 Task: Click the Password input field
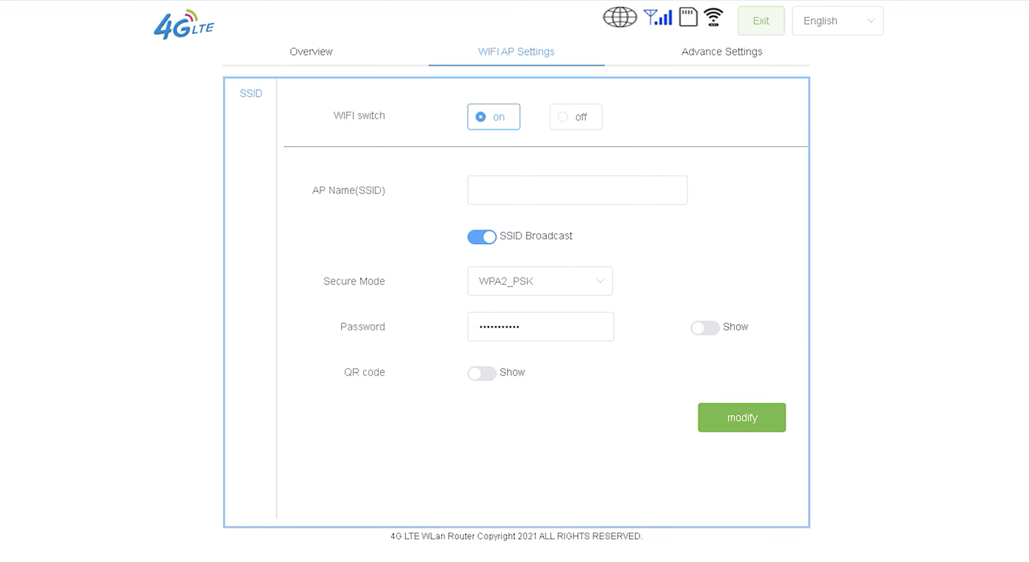click(x=540, y=327)
